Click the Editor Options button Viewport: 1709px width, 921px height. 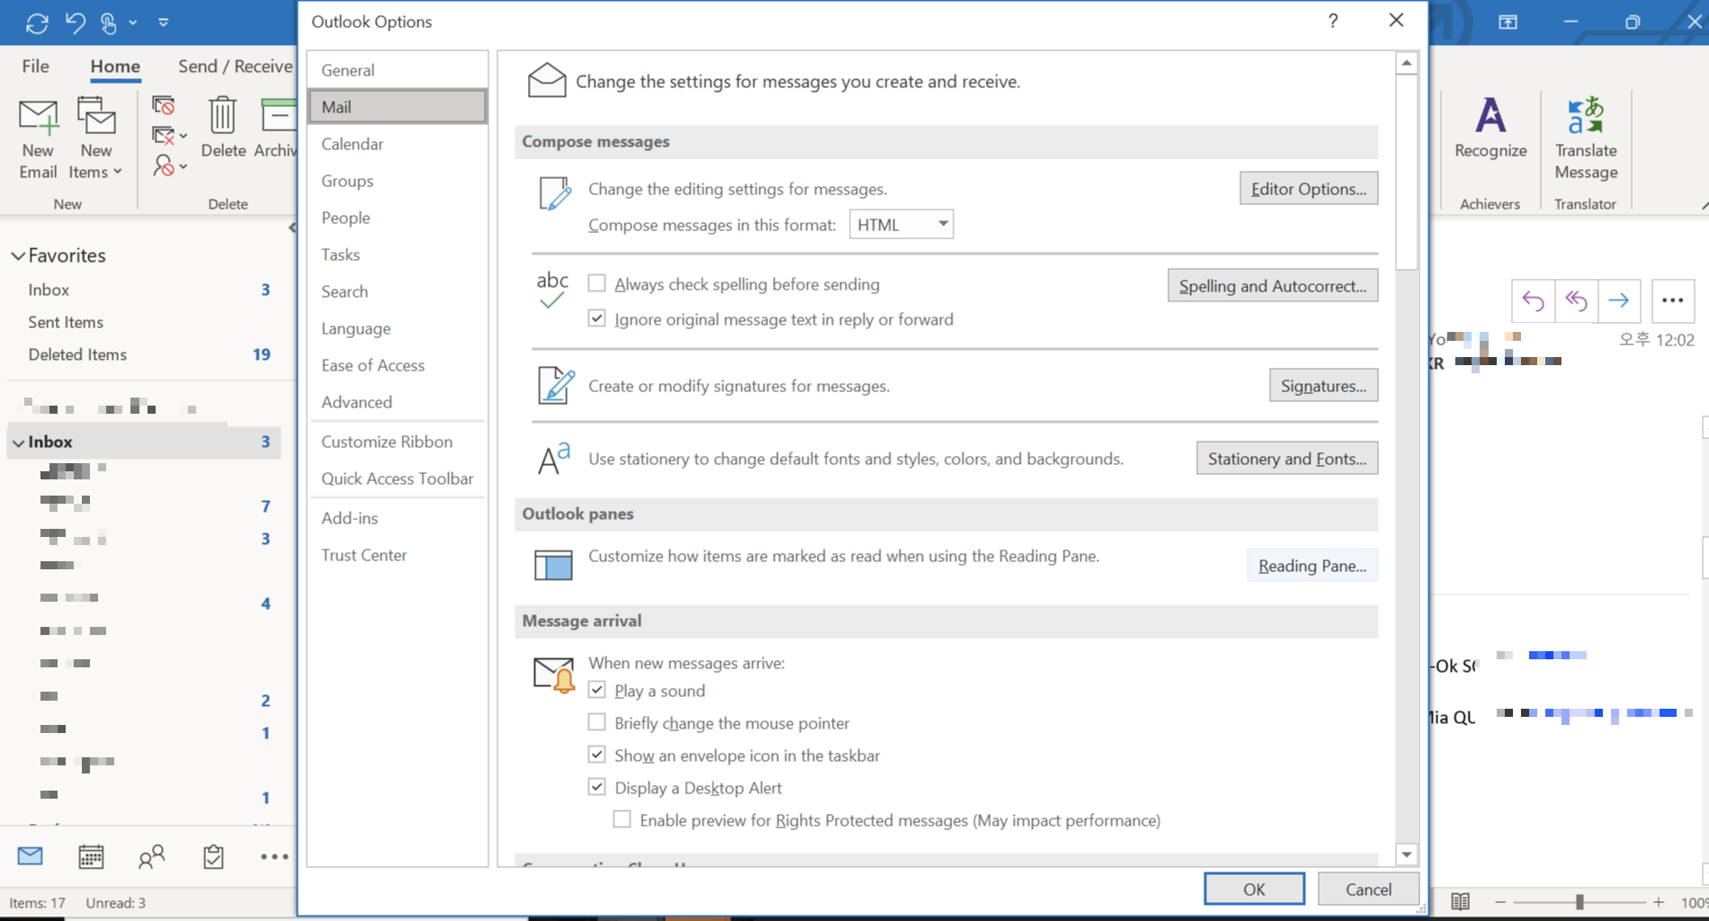tap(1309, 188)
